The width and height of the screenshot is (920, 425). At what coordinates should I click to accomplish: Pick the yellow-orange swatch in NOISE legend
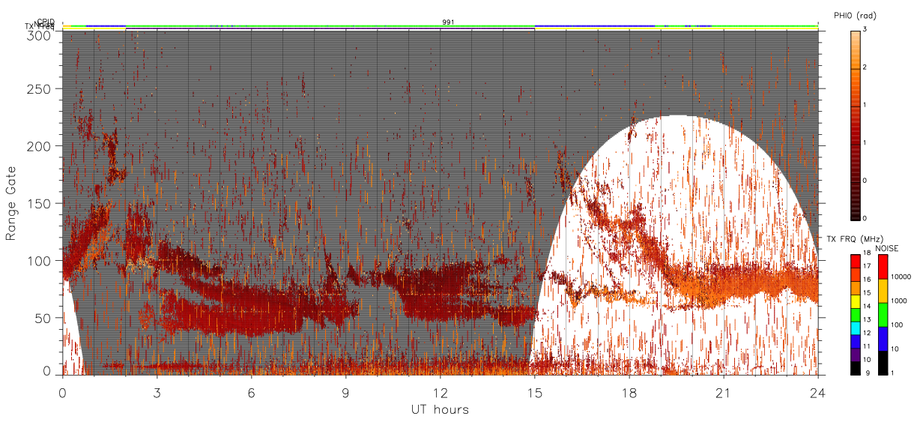(x=882, y=291)
